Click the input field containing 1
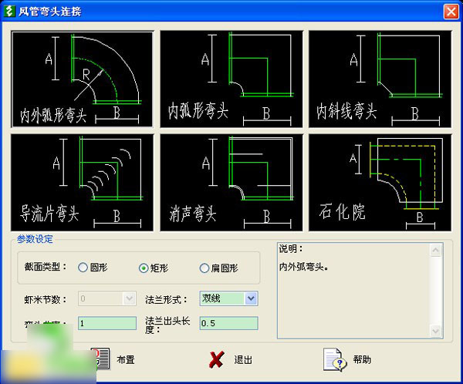 pyautogui.click(x=107, y=323)
